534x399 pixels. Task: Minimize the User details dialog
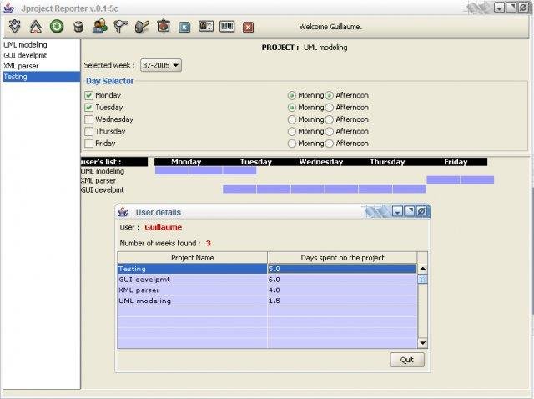click(x=397, y=211)
